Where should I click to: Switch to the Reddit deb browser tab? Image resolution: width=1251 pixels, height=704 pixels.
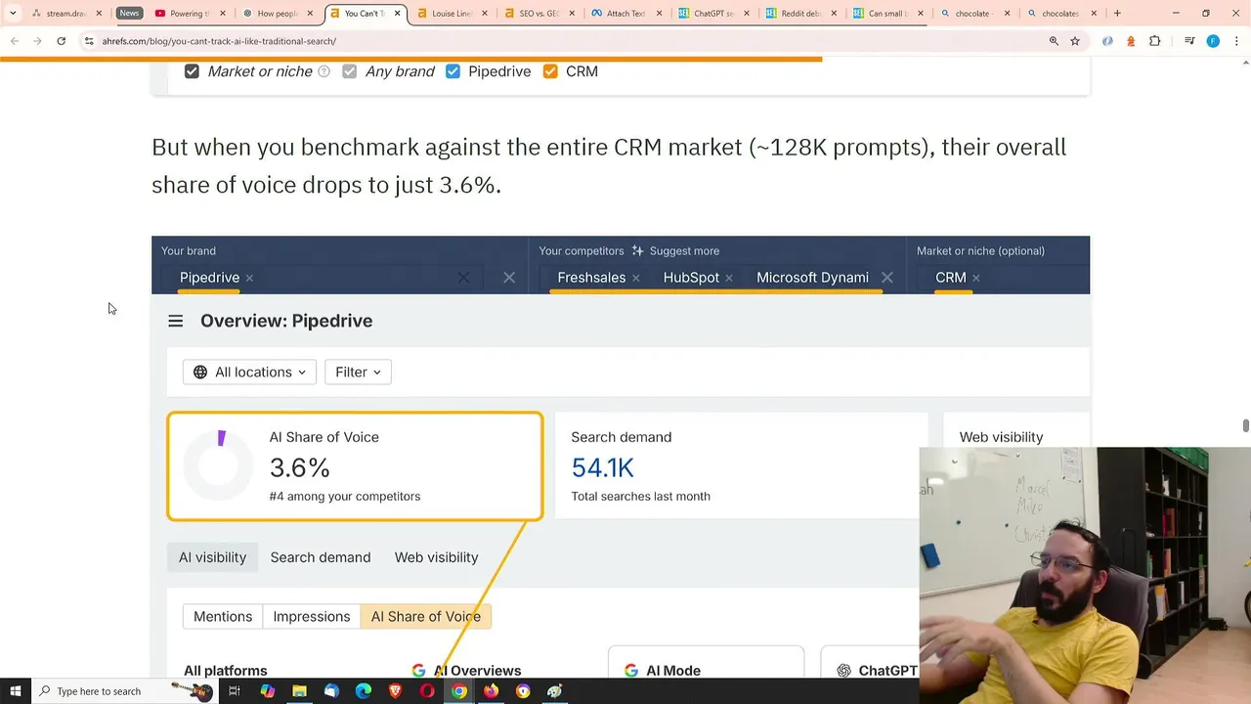801,14
